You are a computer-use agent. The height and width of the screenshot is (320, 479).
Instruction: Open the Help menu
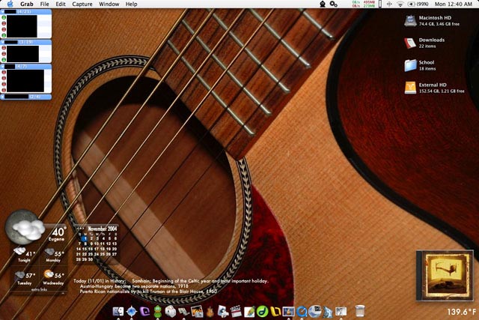(x=132, y=4)
